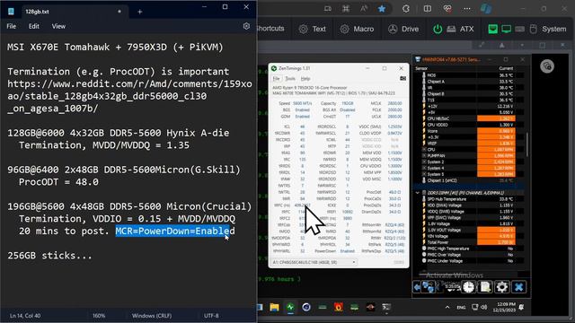Click UTF-8 encoding indicator
The width and height of the screenshot is (575, 323).
coord(211,315)
